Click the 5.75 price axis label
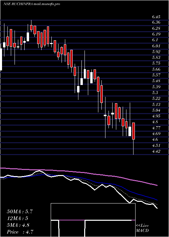 point(156,64)
